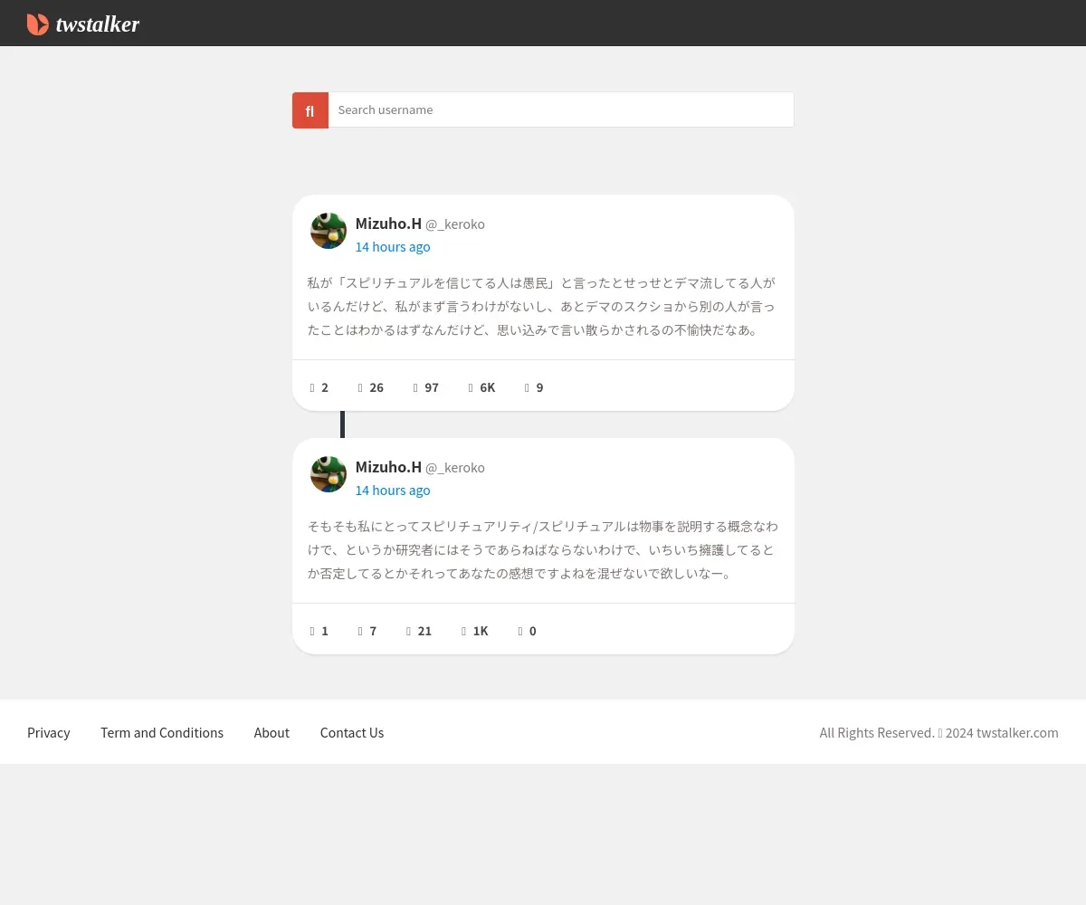Image resolution: width=1086 pixels, height=905 pixels.
Task: Open Mizuho.H name on first tweet
Action: tap(388, 224)
